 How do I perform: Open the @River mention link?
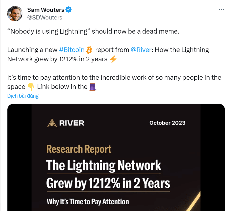coord(141,50)
